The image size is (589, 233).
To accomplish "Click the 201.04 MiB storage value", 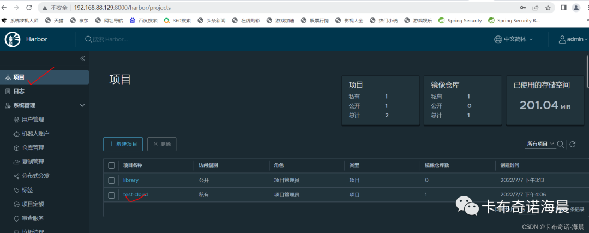I will [545, 106].
